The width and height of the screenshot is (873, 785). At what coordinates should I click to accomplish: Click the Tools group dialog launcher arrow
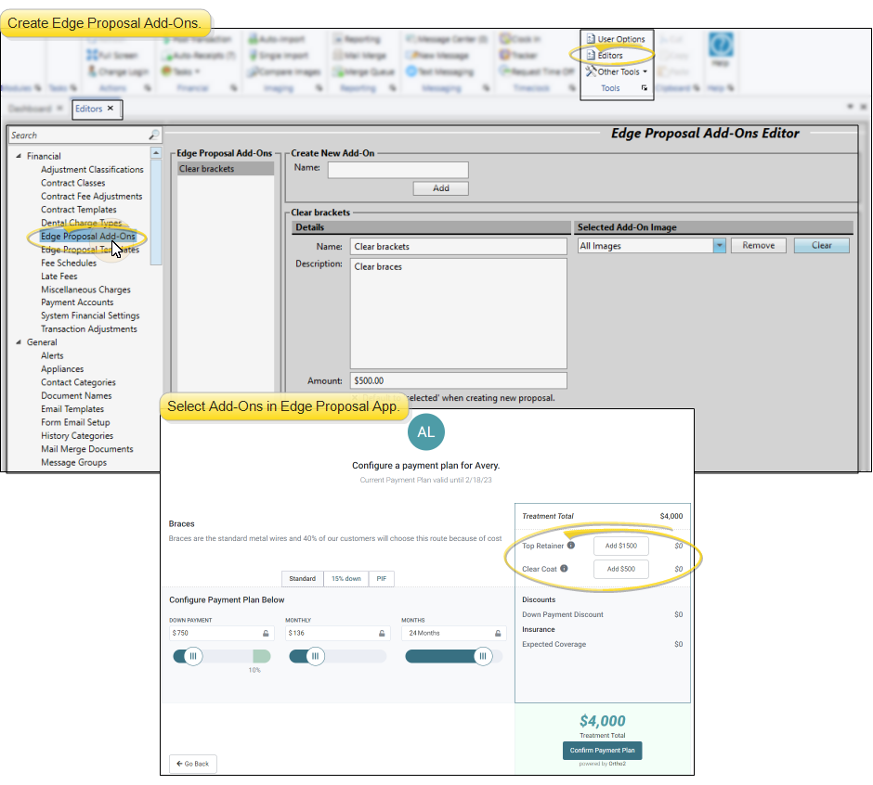[645, 88]
